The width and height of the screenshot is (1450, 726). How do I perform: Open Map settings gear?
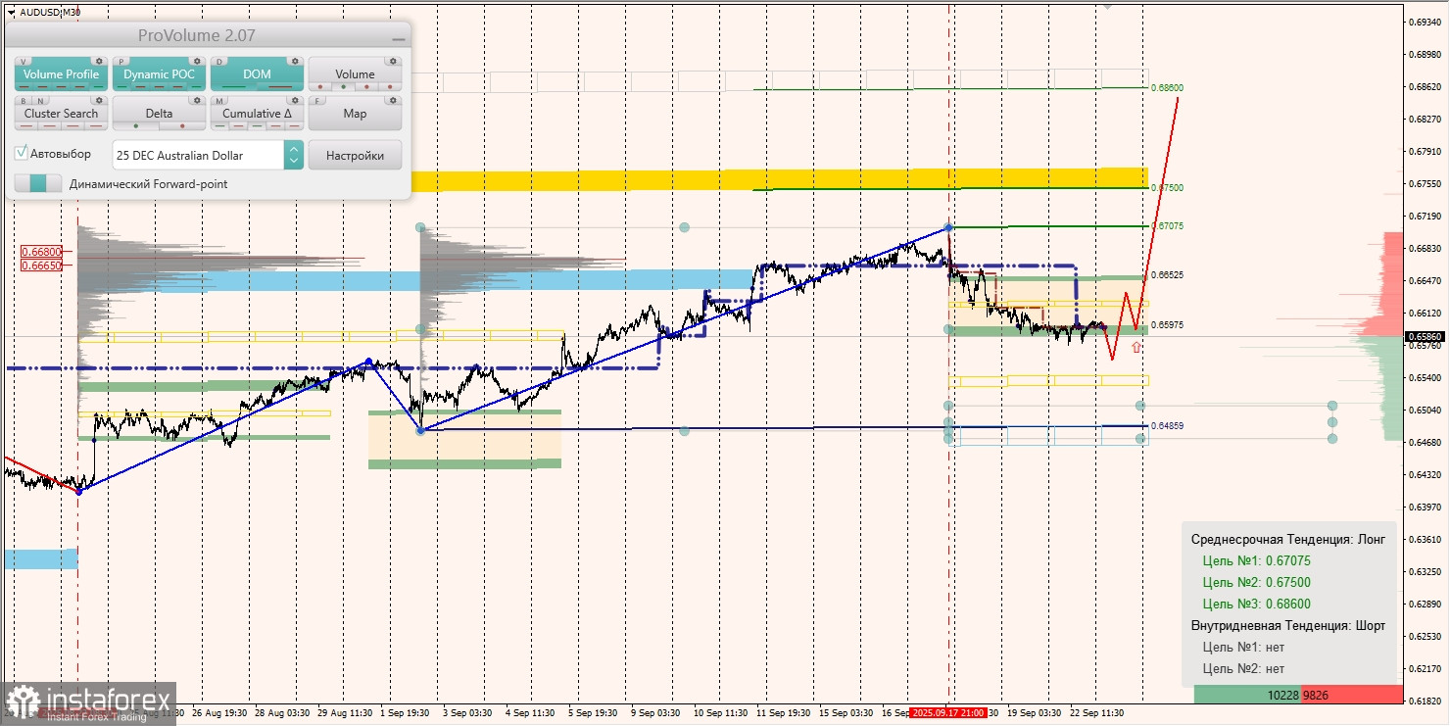[393, 100]
